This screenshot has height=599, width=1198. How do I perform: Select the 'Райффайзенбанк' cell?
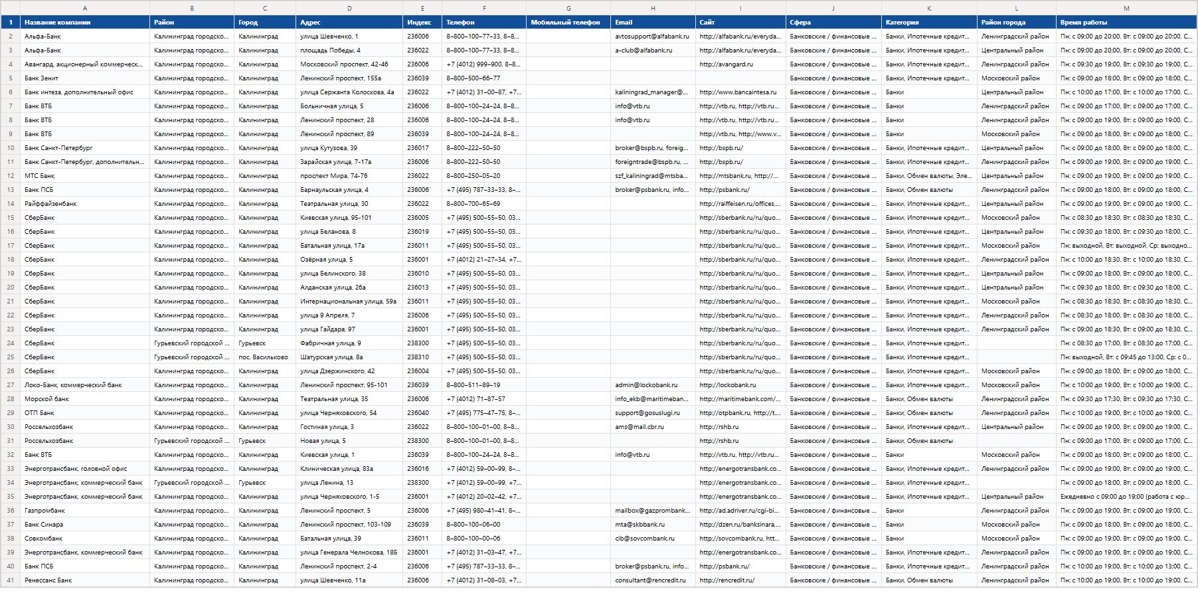[85, 204]
